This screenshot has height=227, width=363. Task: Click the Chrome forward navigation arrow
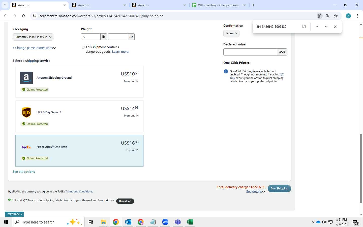coord(15,16)
